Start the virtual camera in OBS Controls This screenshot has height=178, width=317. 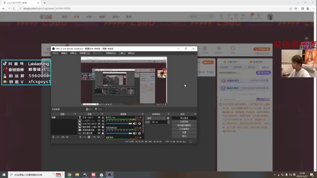pos(184,125)
